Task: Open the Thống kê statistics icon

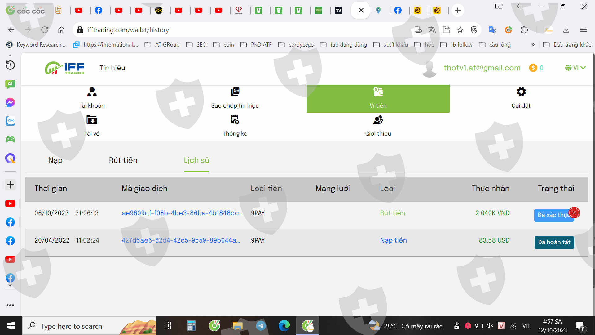Action: (235, 120)
